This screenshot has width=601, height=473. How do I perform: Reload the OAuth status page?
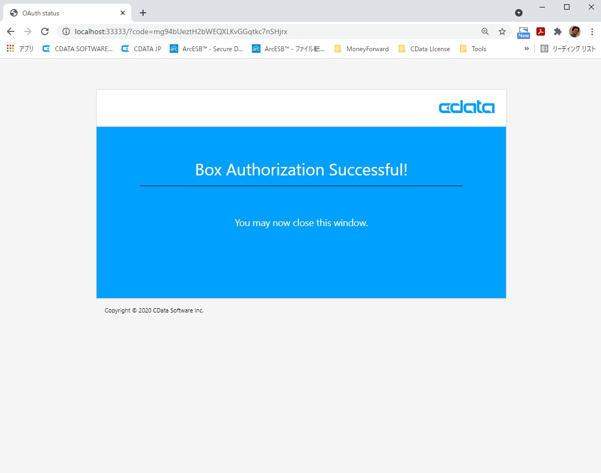click(x=45, y=31)
